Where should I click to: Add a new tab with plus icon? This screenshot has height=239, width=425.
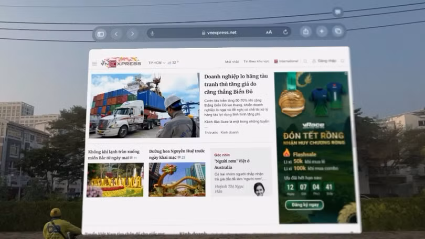click(x=322, y=31)
